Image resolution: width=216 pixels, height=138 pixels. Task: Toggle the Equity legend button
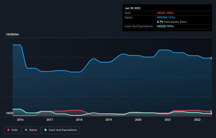(x=31, y=130)
